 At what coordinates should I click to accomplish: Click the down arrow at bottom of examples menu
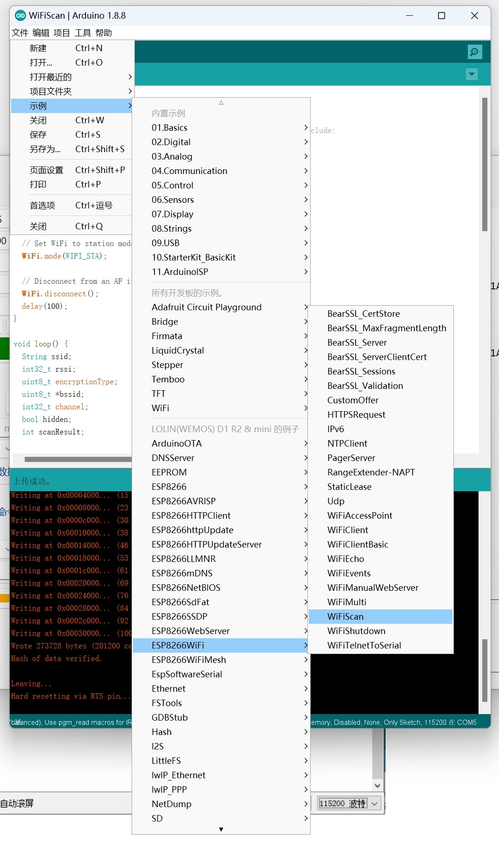pyautogui.click(x=221, y=829)
